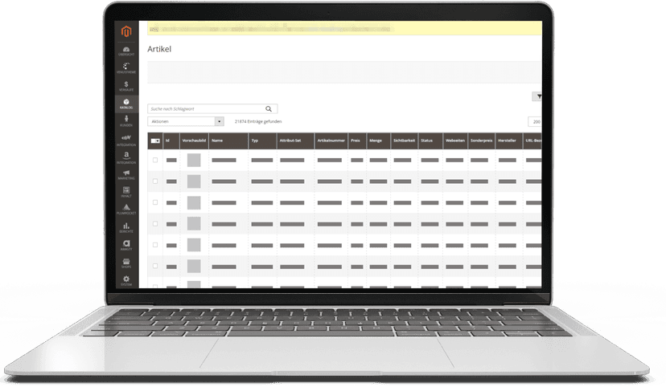The image size is (666, 387).
Task: Sort by the Name column header
Action: [228, 140]
